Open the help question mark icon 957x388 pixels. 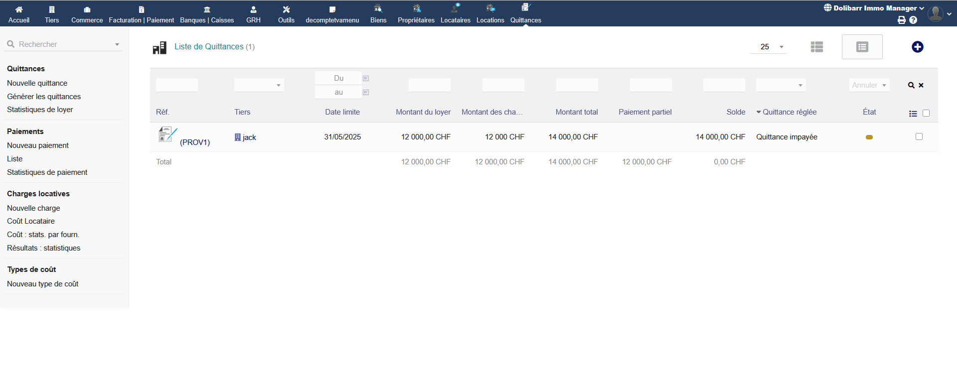[913, 20]
